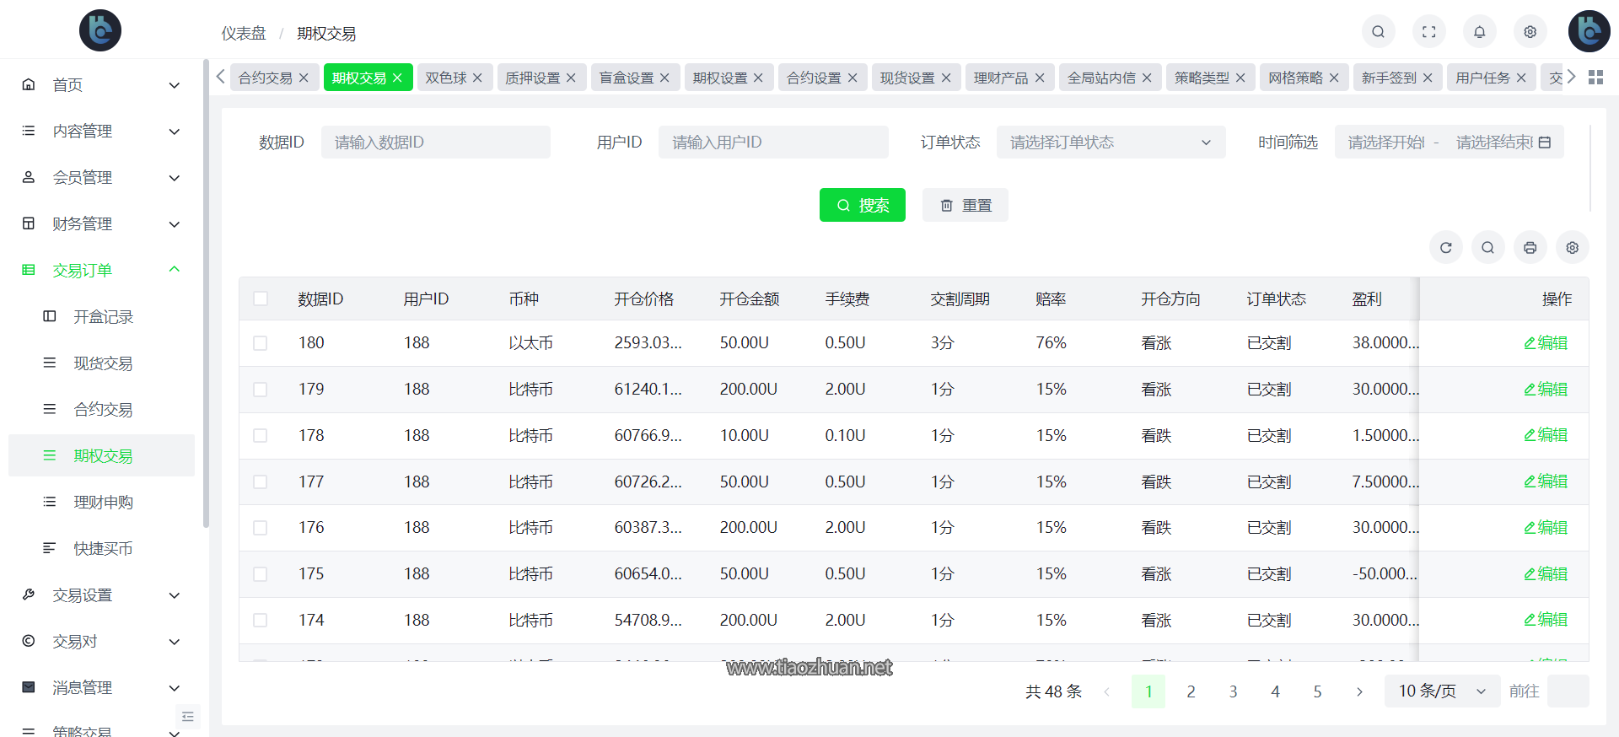Viewport: 1619px width, 737px height.
Task: Click the green 搜索 button
Action: pos(862,205)
